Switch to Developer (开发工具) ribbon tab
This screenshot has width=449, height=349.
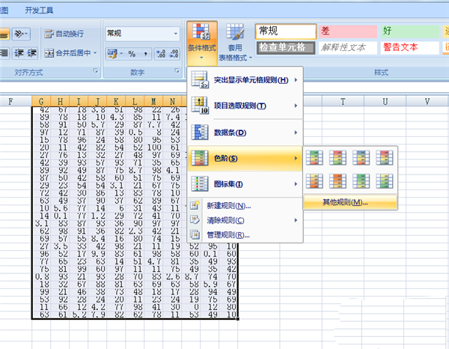click(39, 10)
